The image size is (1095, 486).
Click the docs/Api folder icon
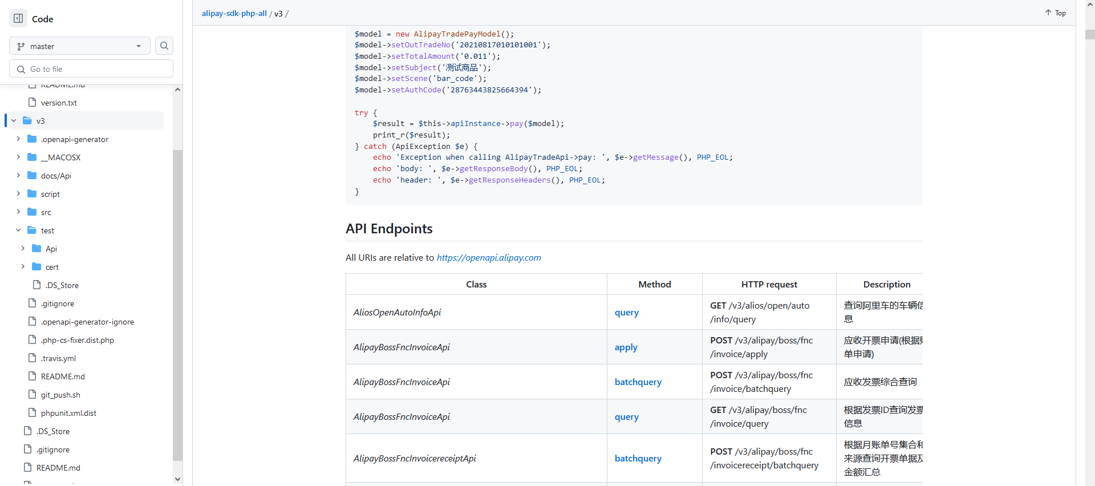(x=32, y=175)
